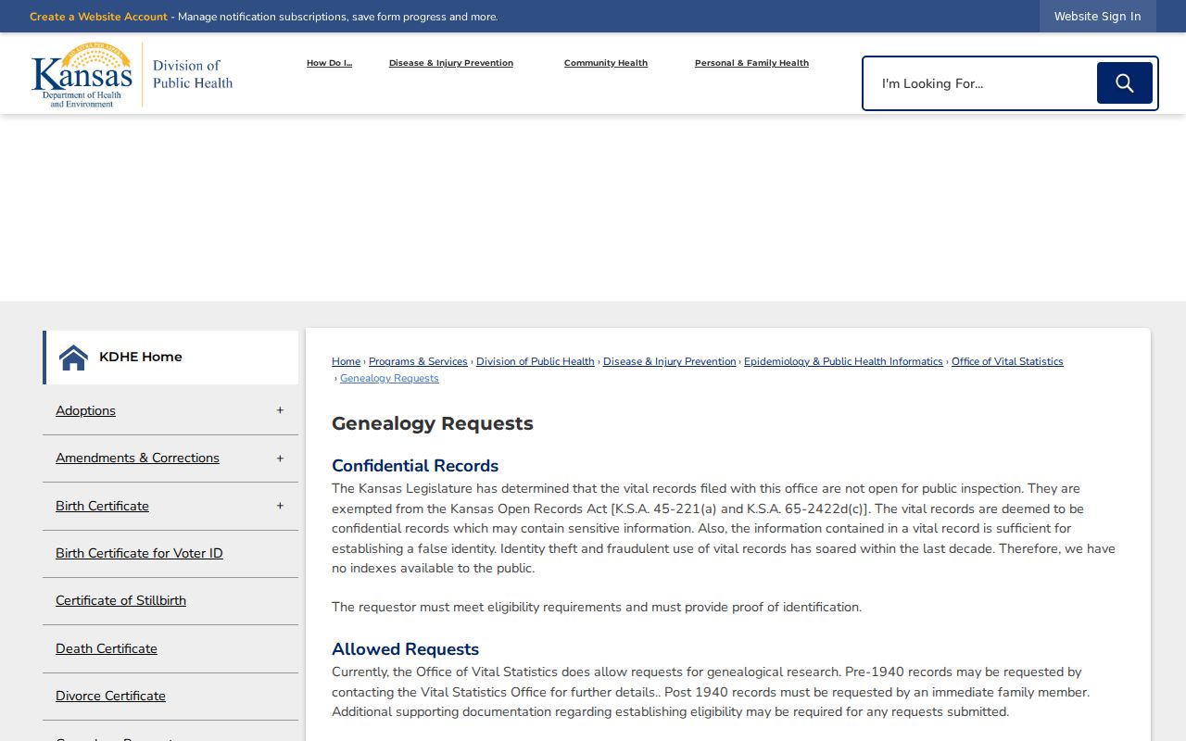Open Personal & Family Health menu
Image resolution: width=1186 pixels, height=741 pixels.
[751, 63]
